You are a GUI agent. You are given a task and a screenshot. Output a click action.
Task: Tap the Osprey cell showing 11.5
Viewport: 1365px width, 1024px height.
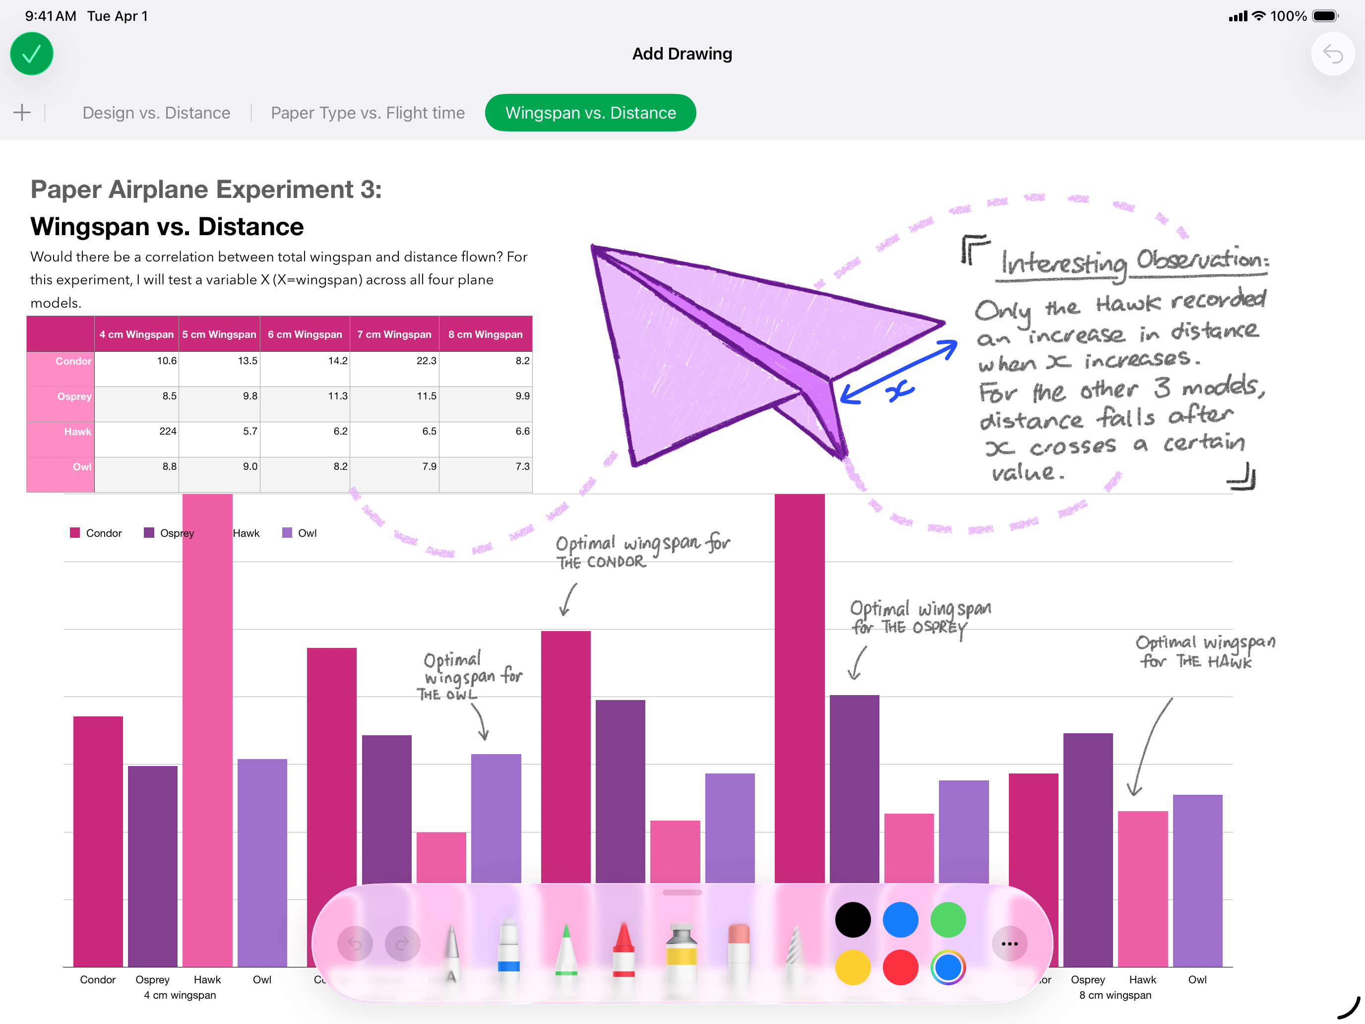(394, 404)
